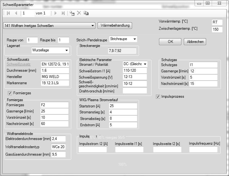Click Gasdüsendurchmesser field 9,5
Image resolution: width=229 pixels, height=176 pixels.
click(x=58, y=154)
